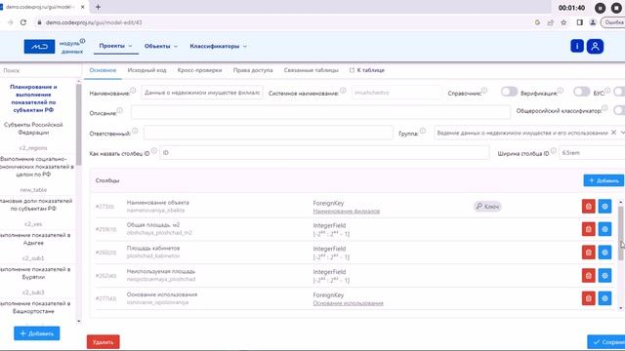Image resolution: width=625 pixels, height=351 pixels.
Task: Switch to the Основное tab
Action: (103, 70)
